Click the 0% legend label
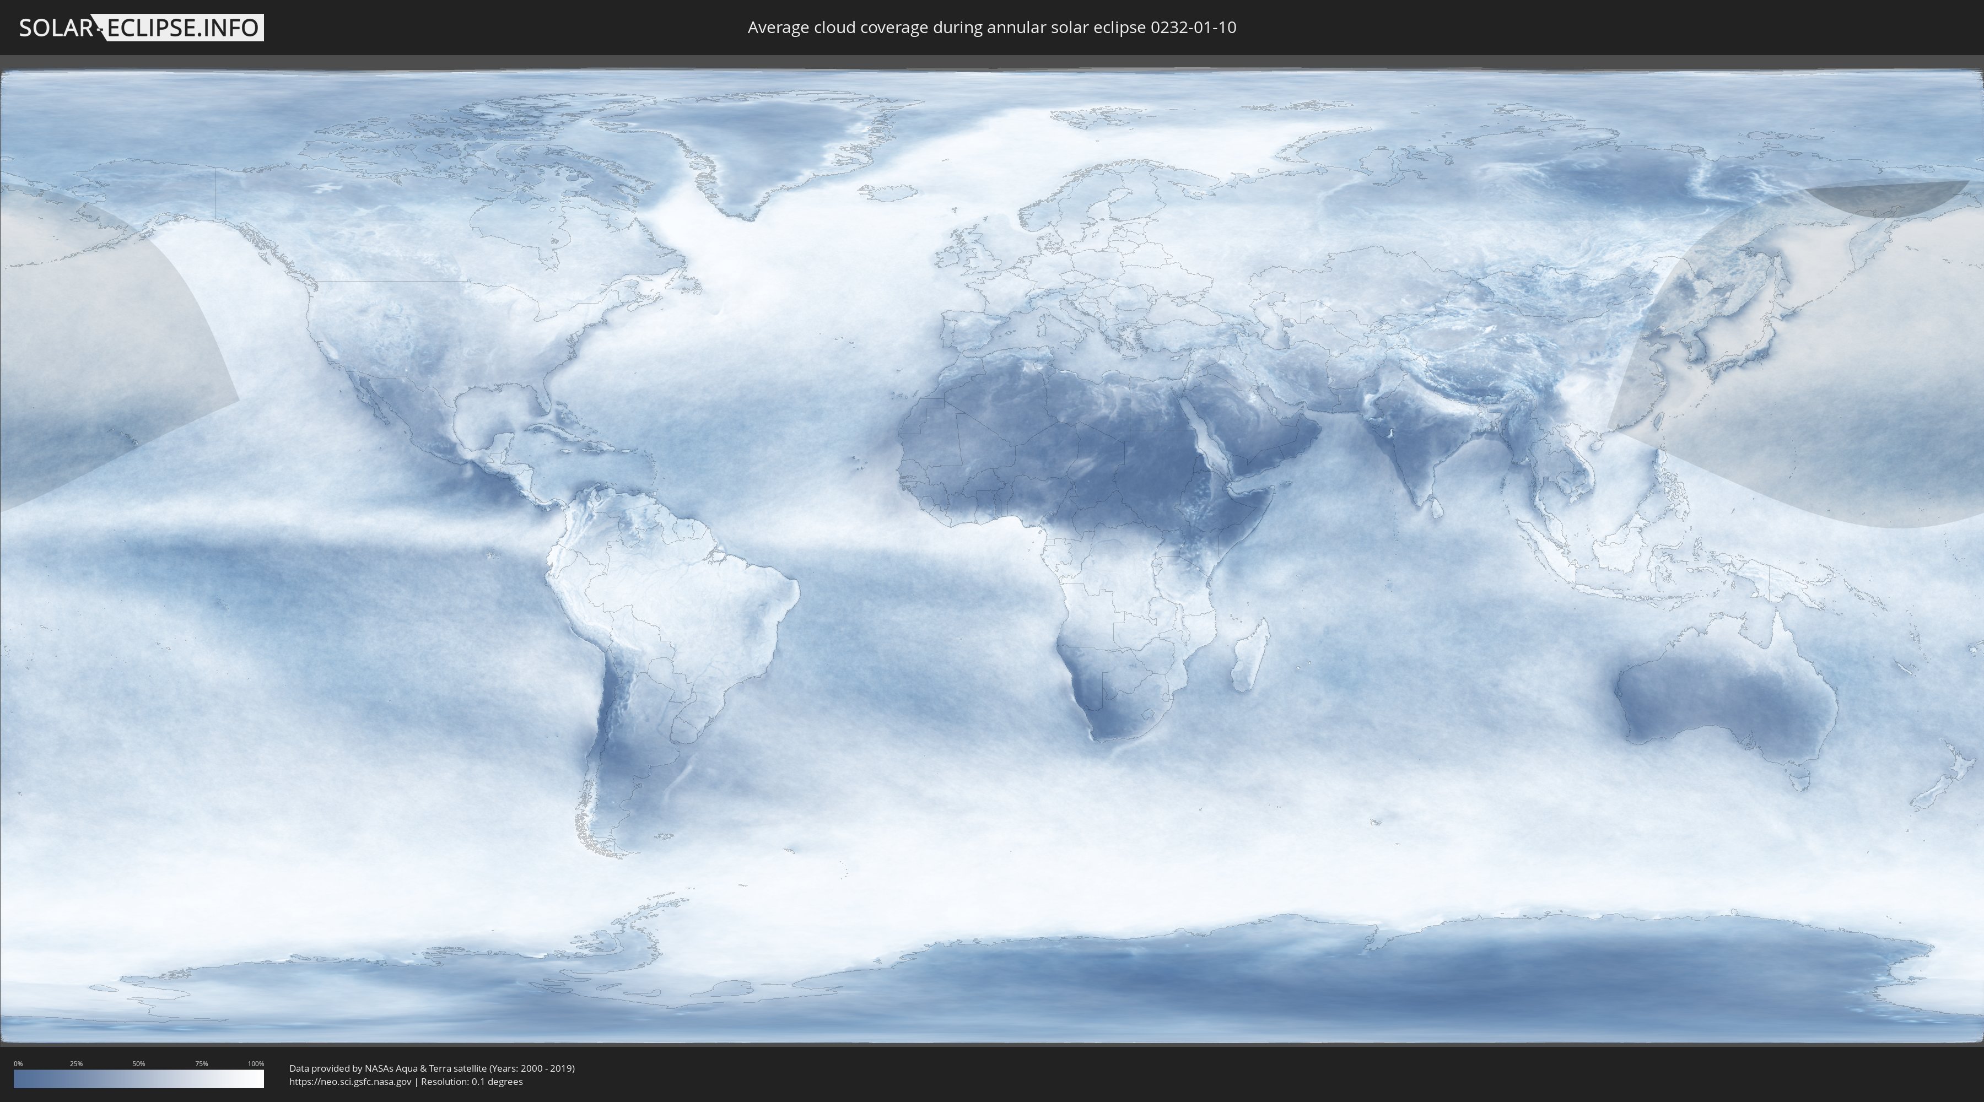Viewport: 1984px width, 1102px height. (18, 1063)
